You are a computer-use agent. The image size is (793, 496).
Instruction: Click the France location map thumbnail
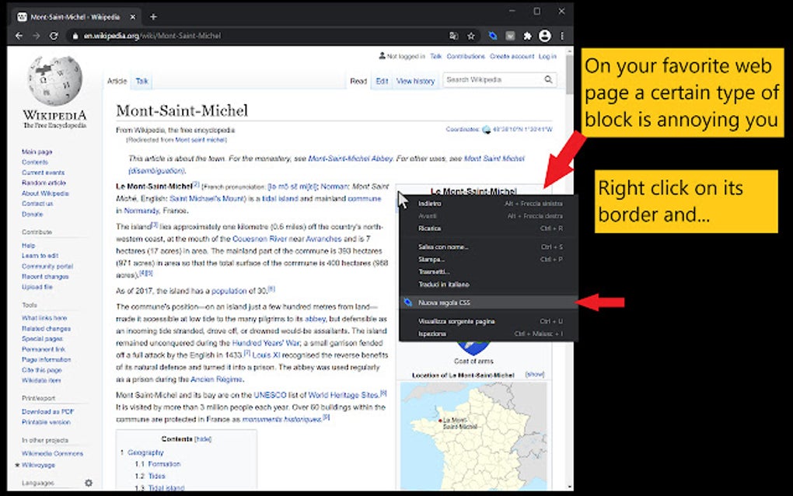tap(473, 436)
